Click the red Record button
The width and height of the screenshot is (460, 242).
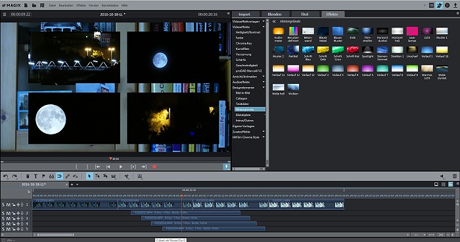point(154,167)
